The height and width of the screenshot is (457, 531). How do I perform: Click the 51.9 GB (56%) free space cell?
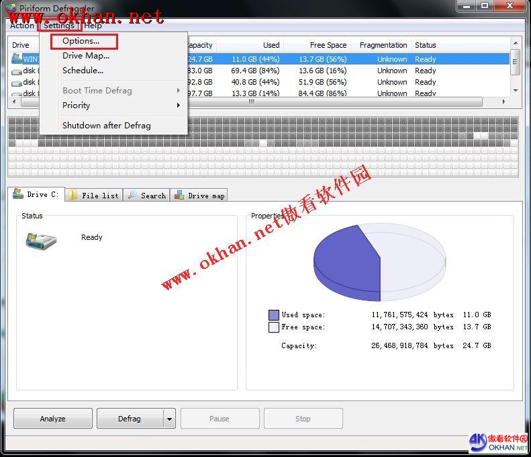[x=323, y=82]
